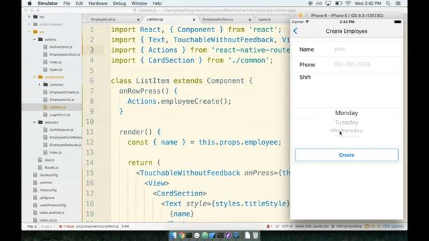
Task: Open LoginForm.js in the tree
Action: tap(60, 114)
